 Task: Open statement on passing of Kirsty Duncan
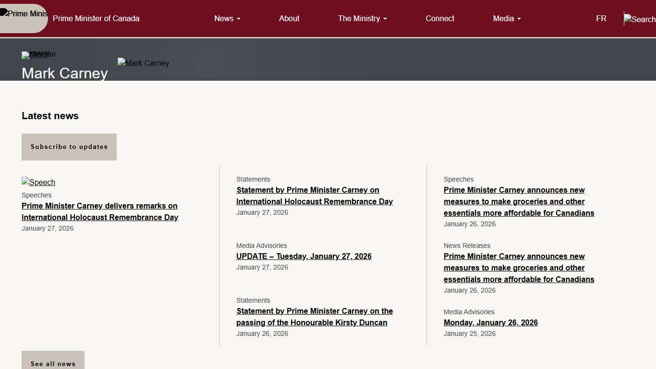[314, 317]
